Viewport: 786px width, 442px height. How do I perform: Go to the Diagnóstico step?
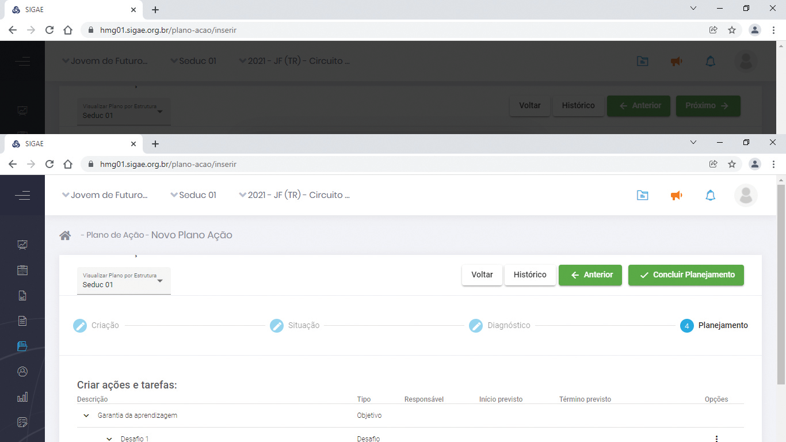[x=499, y=326]
